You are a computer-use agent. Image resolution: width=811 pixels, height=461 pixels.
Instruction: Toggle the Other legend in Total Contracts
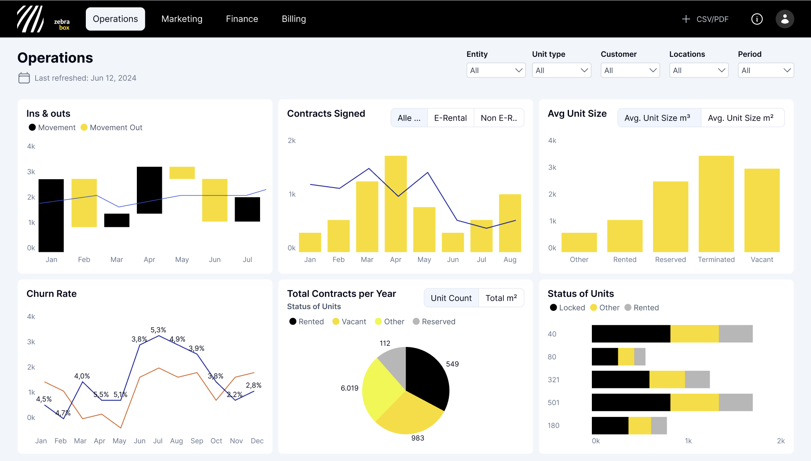pyautogui.click(x=389, y=321)
